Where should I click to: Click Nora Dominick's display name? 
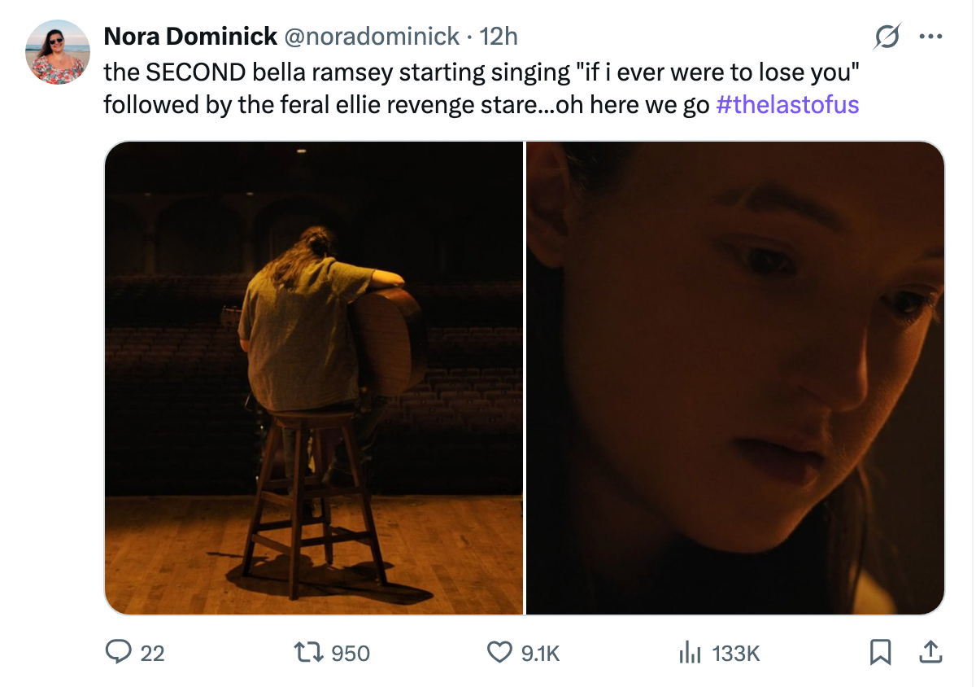191,36
